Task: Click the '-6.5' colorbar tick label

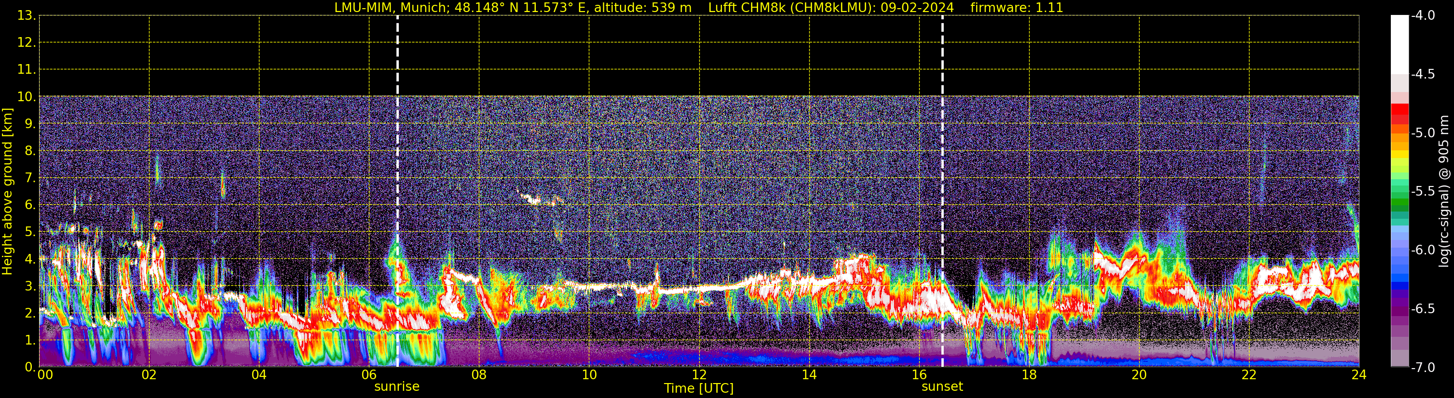Action: click(1423, 309)
